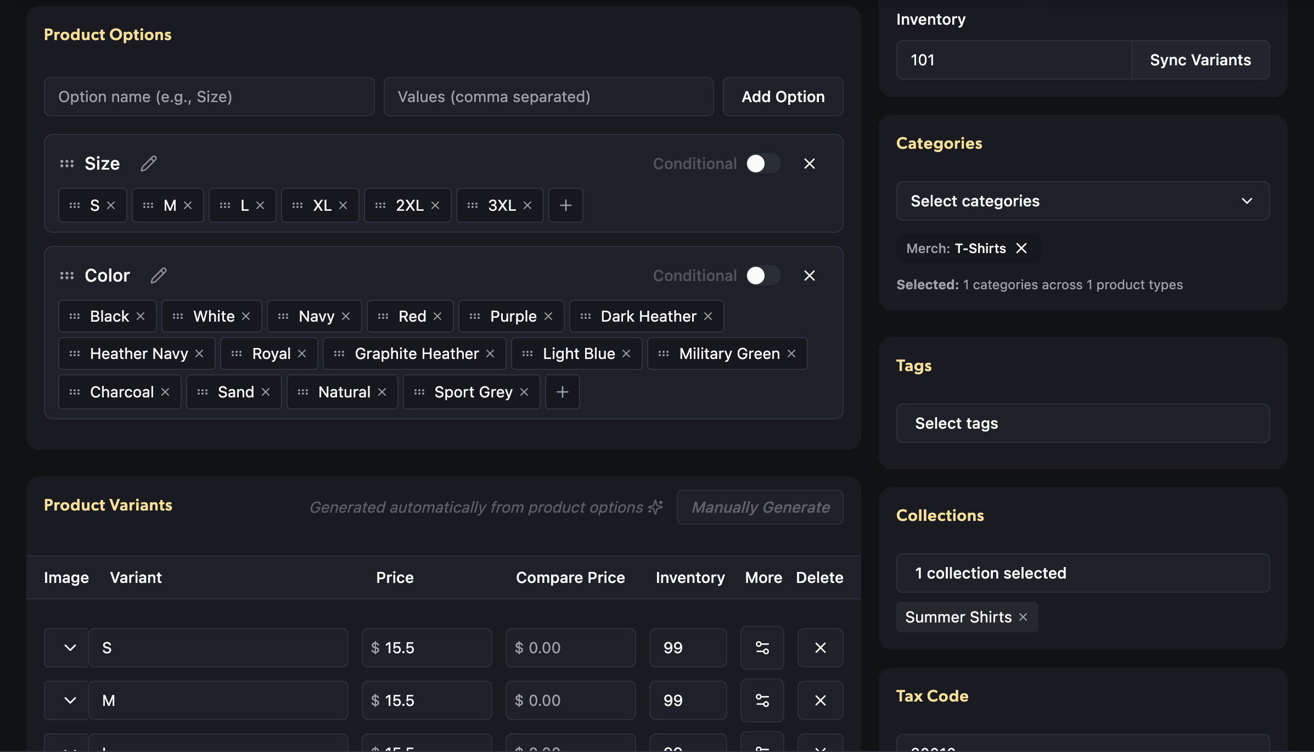Remove the Summer Shirts collection
Viewport: 1314px width, 752px height.
point(1023,617)
